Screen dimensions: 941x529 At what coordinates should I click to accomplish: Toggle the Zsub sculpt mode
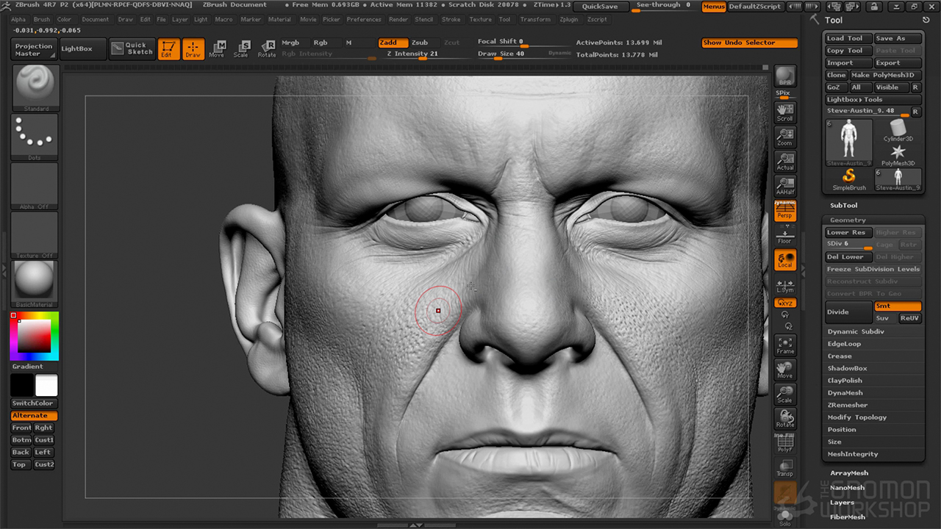point(420,43)
